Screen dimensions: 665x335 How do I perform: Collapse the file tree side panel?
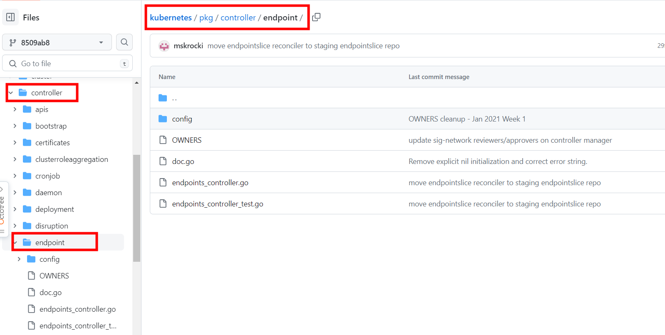pos(10,17)
